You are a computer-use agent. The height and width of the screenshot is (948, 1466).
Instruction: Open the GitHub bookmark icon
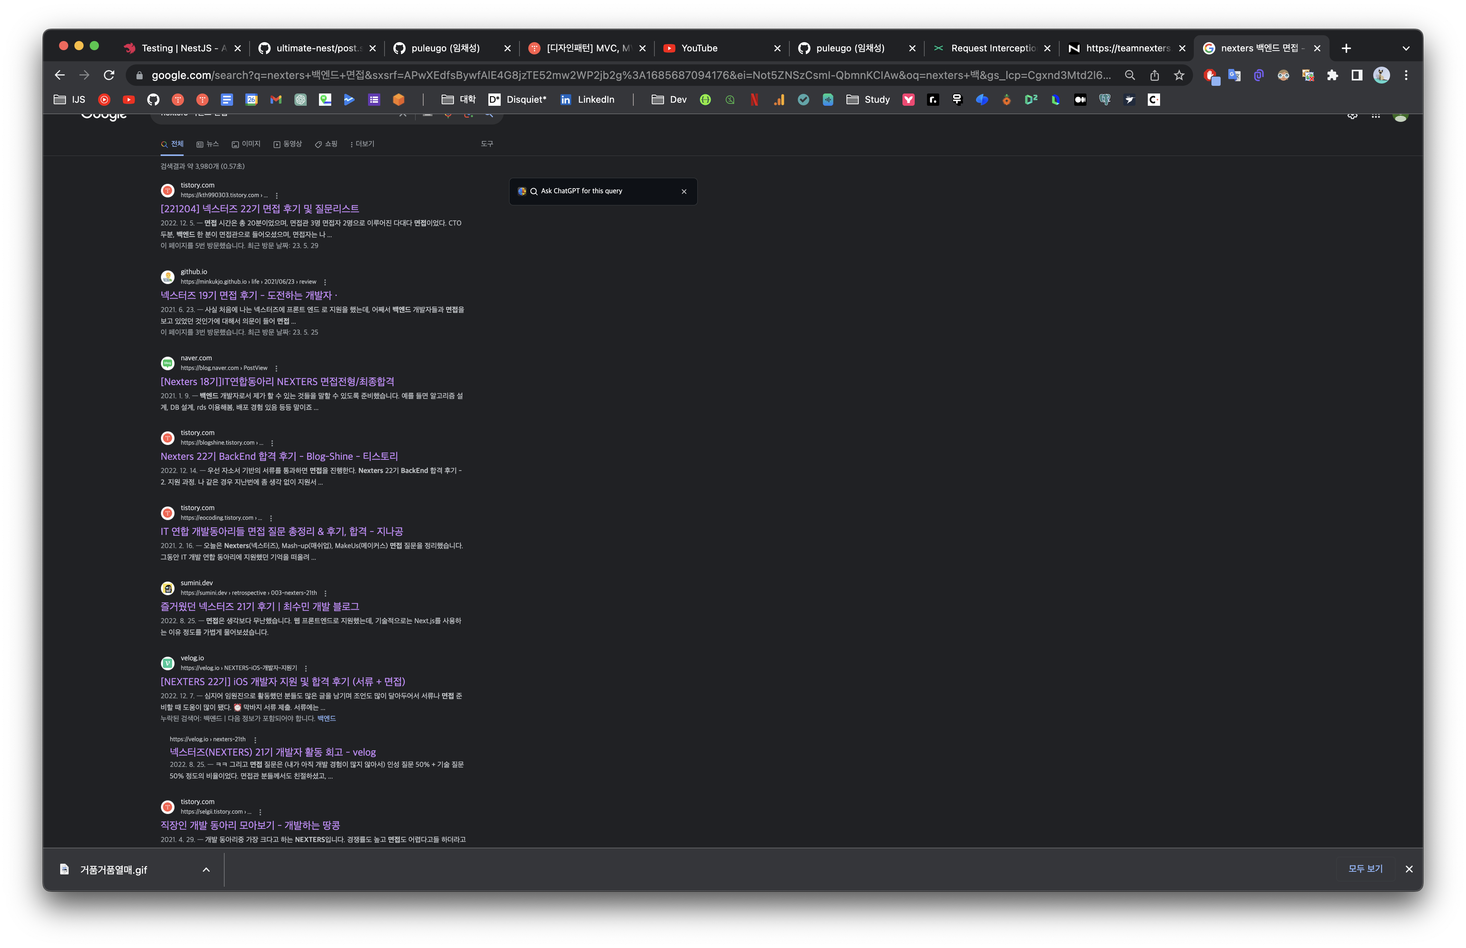(x=153, y=100)
